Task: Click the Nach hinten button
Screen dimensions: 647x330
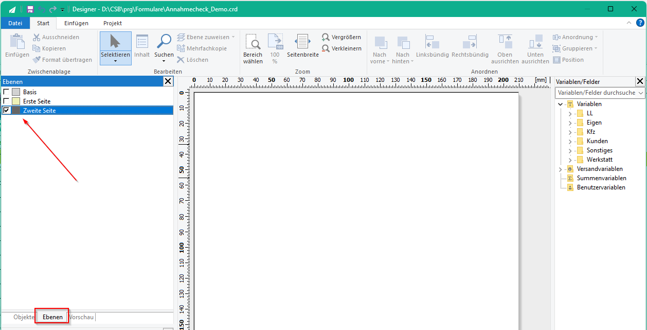Action: point(403,49)
